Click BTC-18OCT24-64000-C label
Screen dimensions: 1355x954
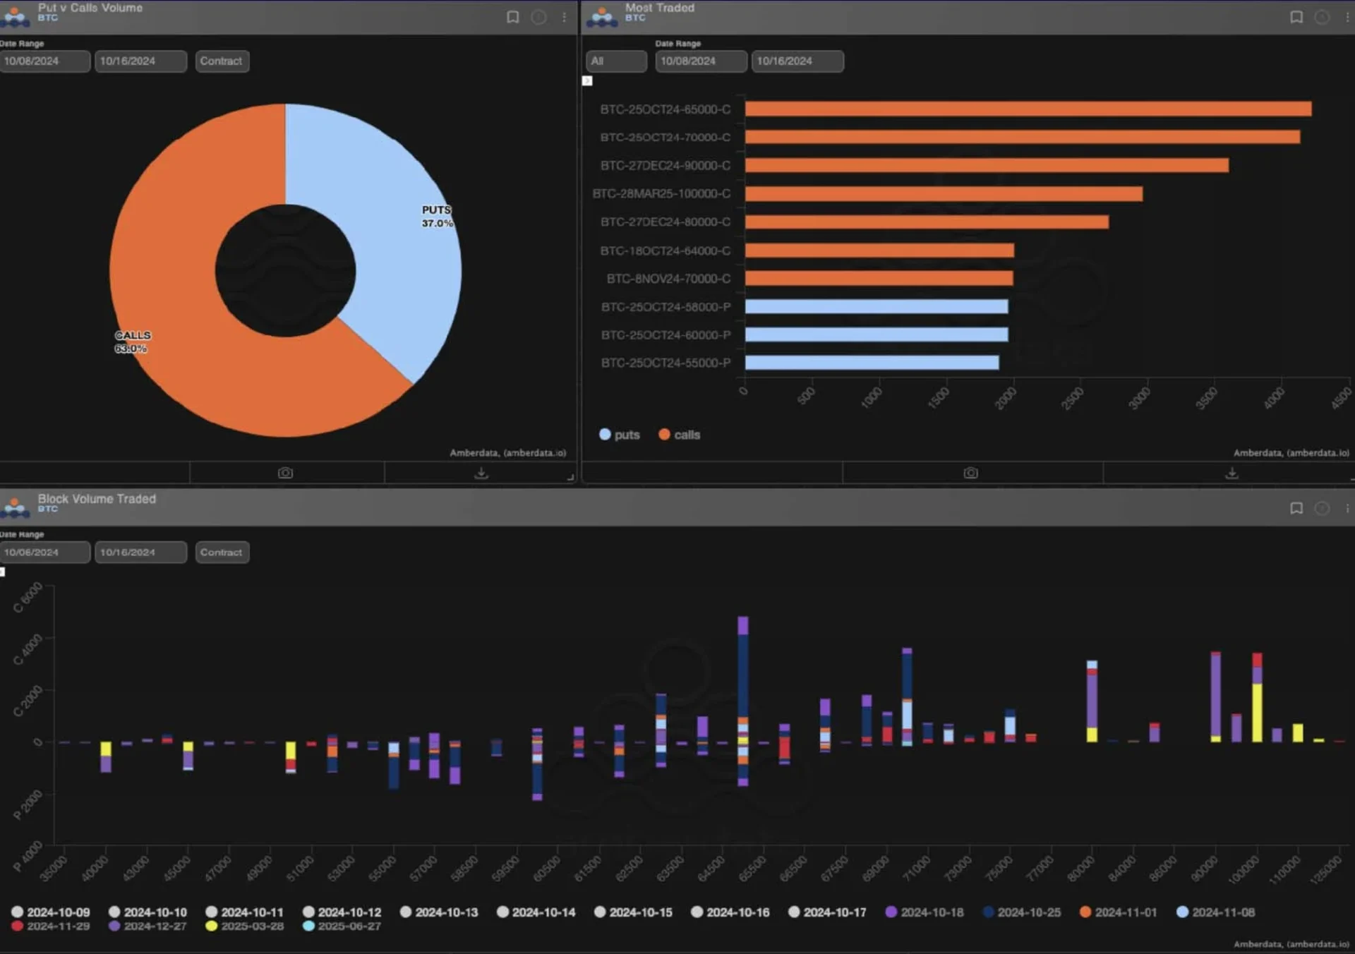pyautogui.click(x=665, y=250)
